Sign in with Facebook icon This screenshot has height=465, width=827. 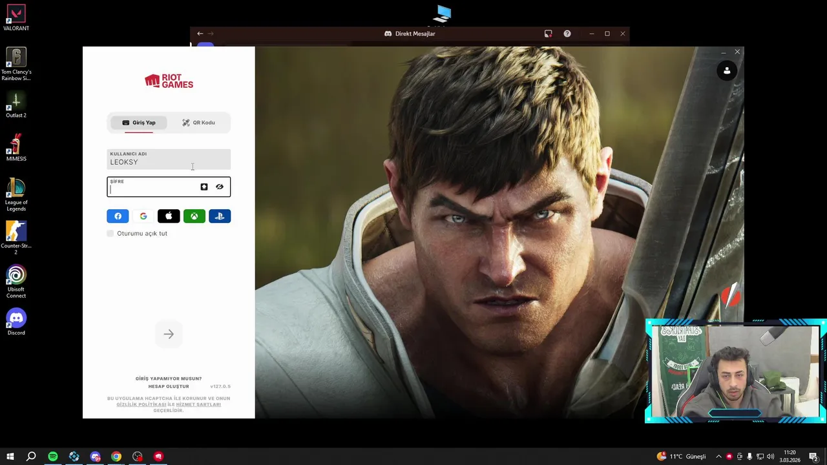[118, 216]
